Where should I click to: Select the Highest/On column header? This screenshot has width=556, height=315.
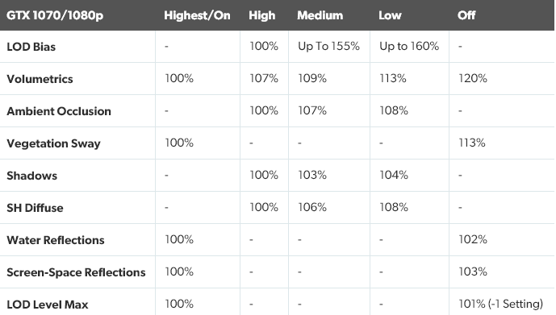click(197, 15)
